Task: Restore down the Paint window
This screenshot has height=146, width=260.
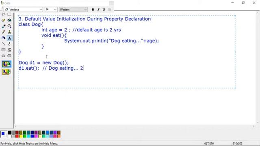Action: (243, 3)
